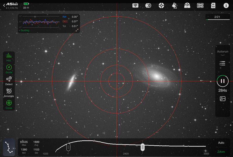Expand the guiding graph panel
Viewport: 233px width, 157px height.
coord(77,30)
